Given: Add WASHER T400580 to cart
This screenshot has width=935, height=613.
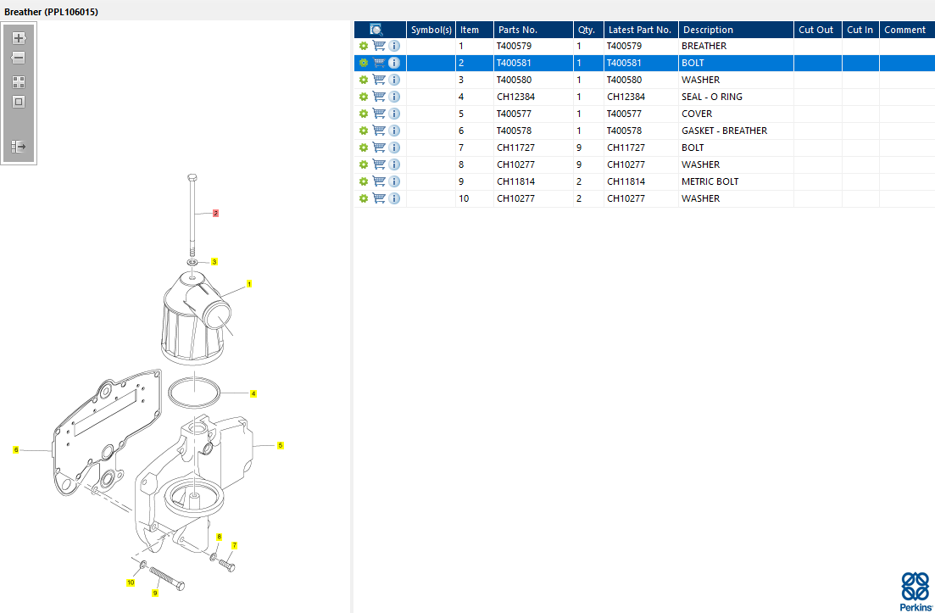Looking at the screenshot, I should click(x=379, y=80).
